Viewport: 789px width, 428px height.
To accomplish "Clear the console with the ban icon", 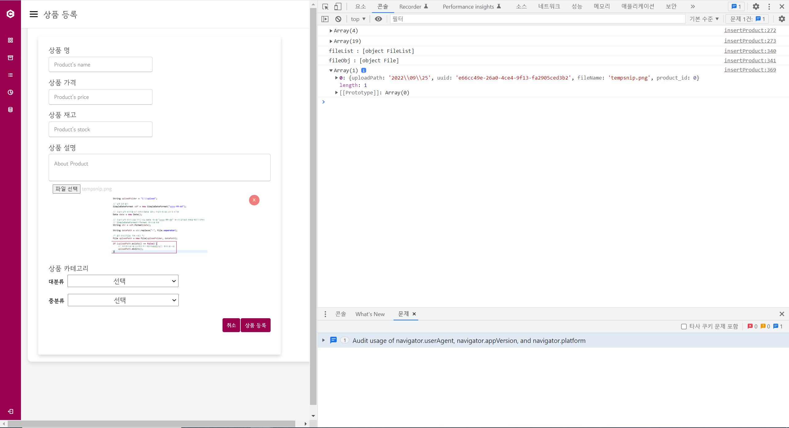I will [x=338, y=19].
